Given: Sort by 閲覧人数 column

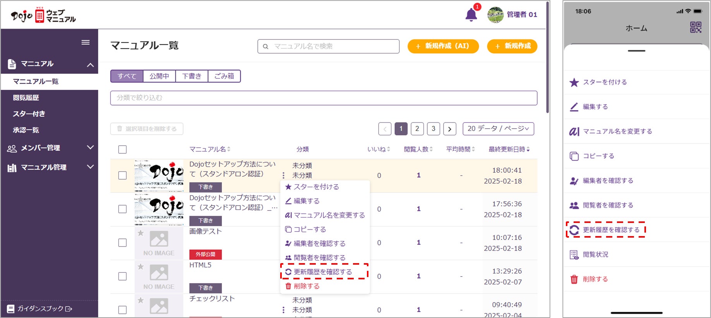Looking at the screenshot, I should click(418, 149).
